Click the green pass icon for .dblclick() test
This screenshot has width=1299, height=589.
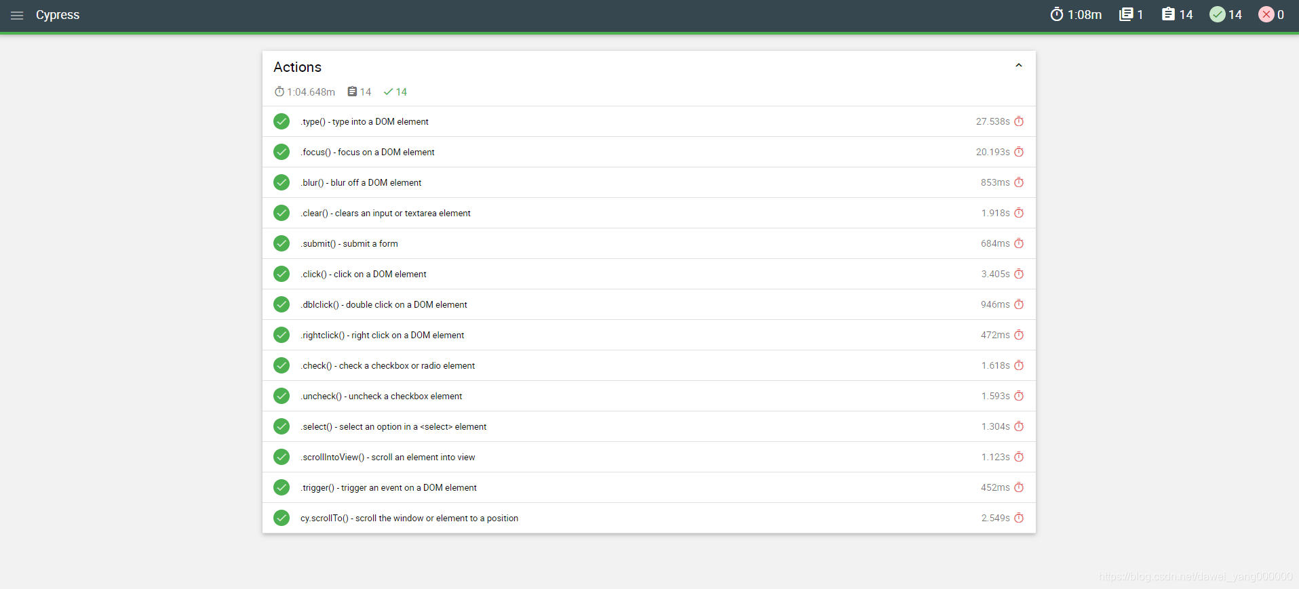[282, 304]
